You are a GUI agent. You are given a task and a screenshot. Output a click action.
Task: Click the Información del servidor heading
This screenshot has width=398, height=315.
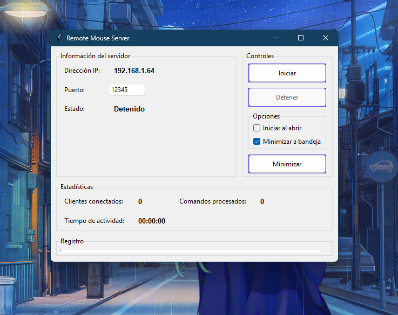coord(95,56)
